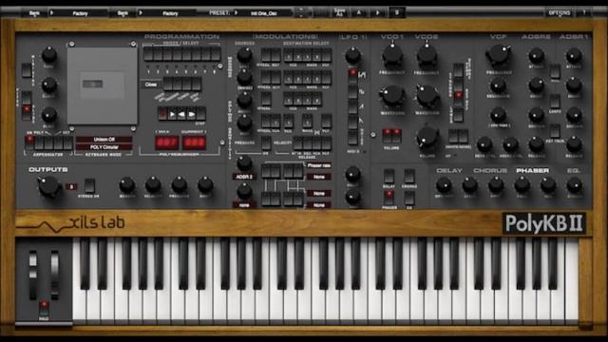Click the xils lab logo
This screenshot has height=342, width=608.
click(x=70, y=224)
